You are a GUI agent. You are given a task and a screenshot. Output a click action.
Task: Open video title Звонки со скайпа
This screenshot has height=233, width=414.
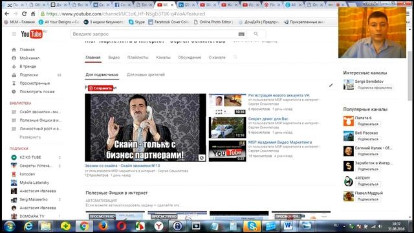click(x=122, y=166)
